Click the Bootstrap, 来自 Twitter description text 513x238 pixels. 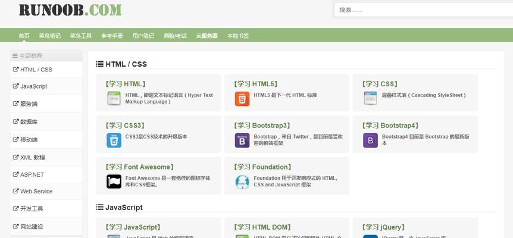[x=298, y=140]
